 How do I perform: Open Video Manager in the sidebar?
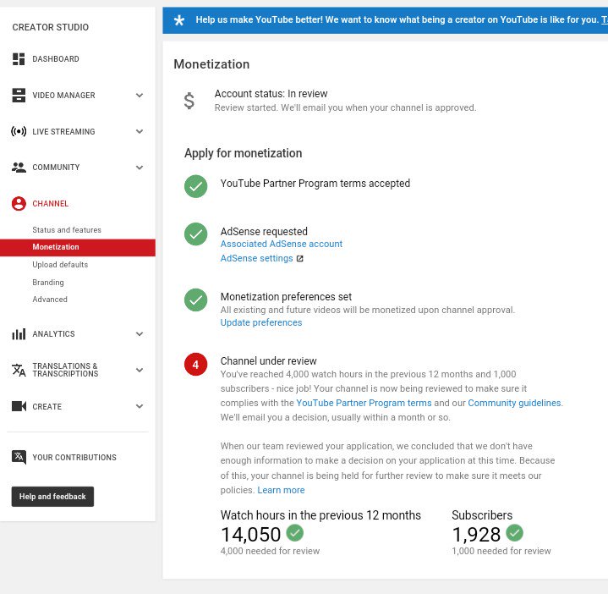click(63, 95)
